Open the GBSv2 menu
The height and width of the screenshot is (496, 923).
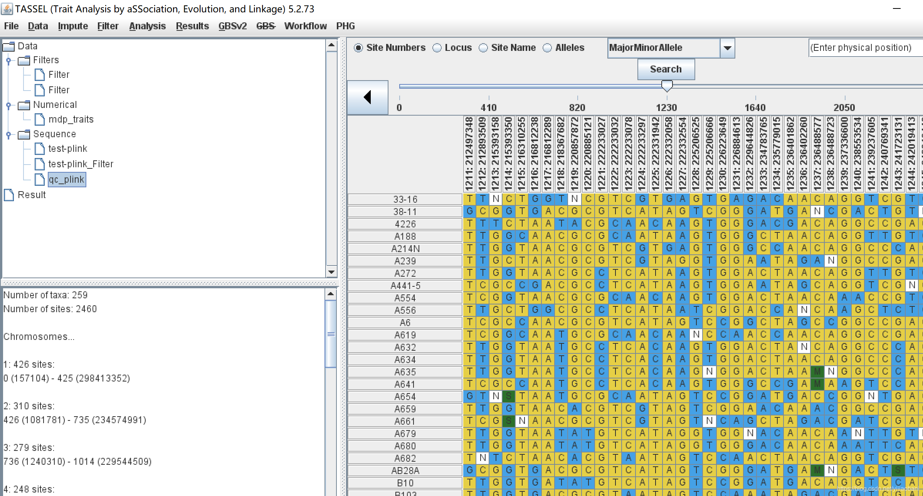point(232,26)
